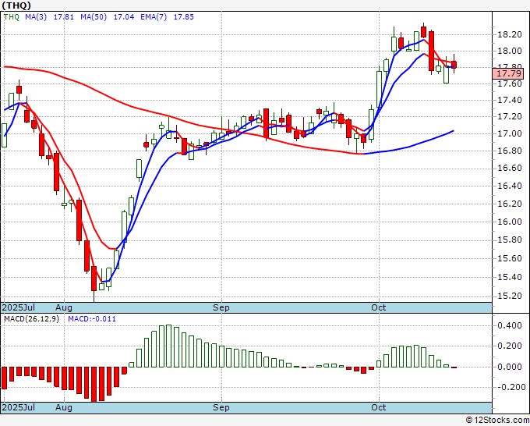This screenshot has width=530, height=426.
Task: Click Oct on the price chart date axis
Action: [379, 307]
